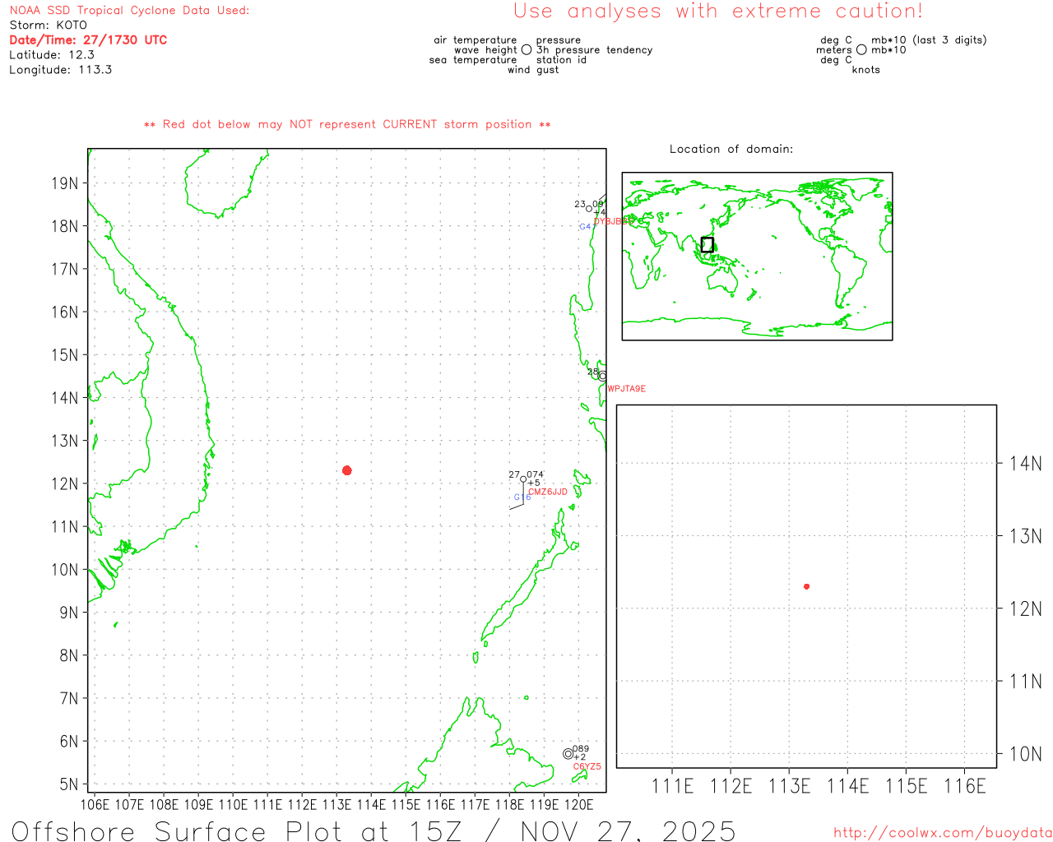
Task: Click the red C6YZ5 station ID label
Action: point(587,766)
